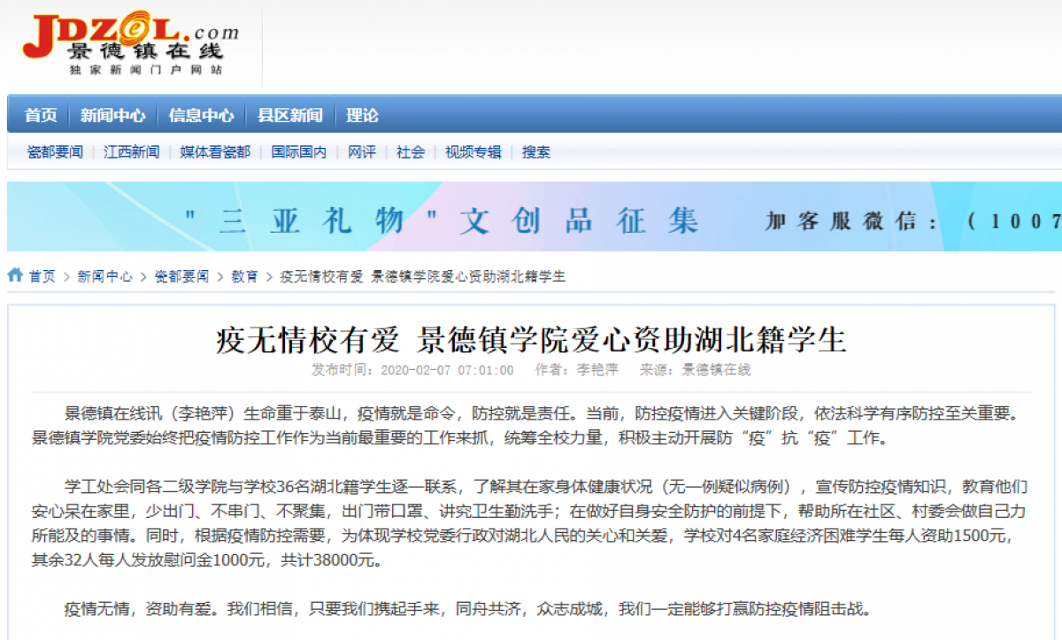
Task: Click 首页 in the breadcrumb trail
Action: tap(42, 276)
